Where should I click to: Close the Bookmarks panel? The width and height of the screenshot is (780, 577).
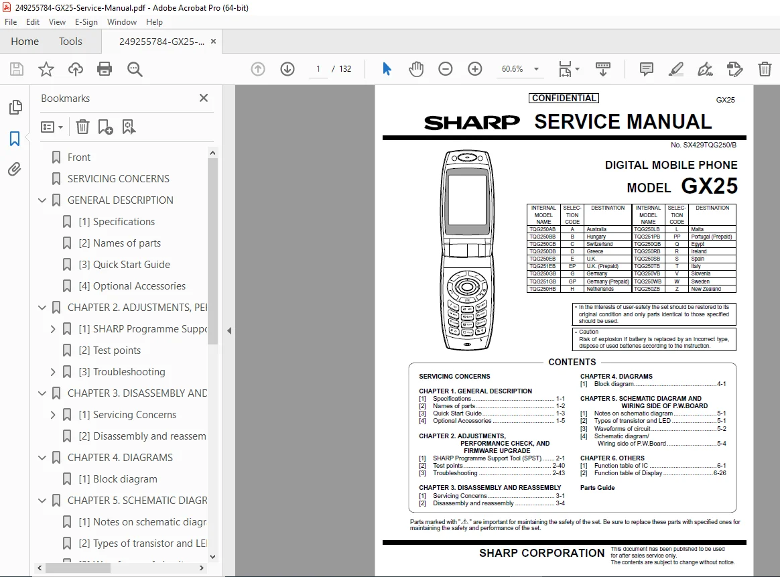(x=204, y=98)
